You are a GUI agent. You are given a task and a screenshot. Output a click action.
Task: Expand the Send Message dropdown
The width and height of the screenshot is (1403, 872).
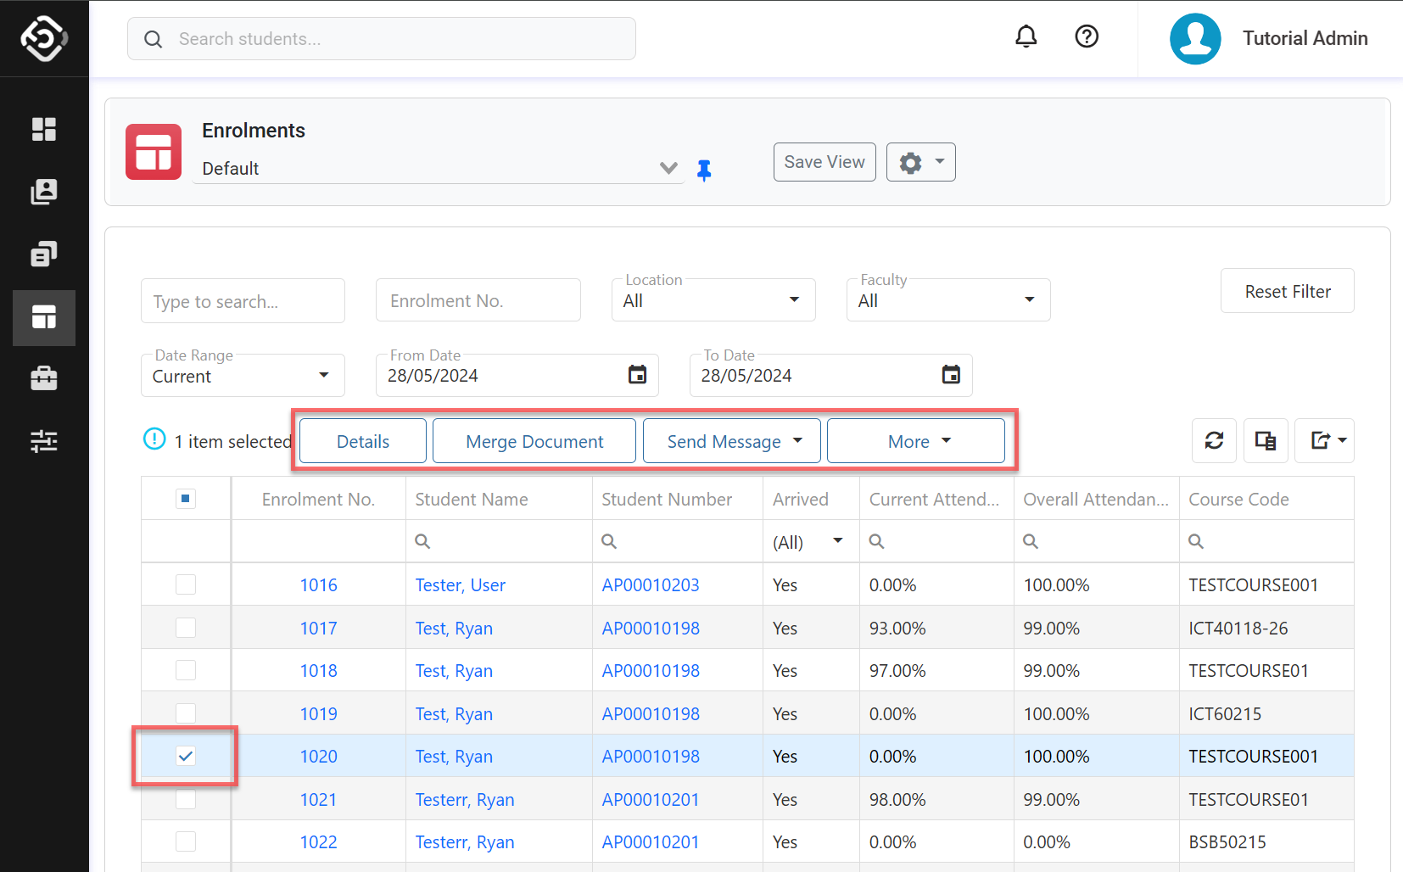(732, 441)
